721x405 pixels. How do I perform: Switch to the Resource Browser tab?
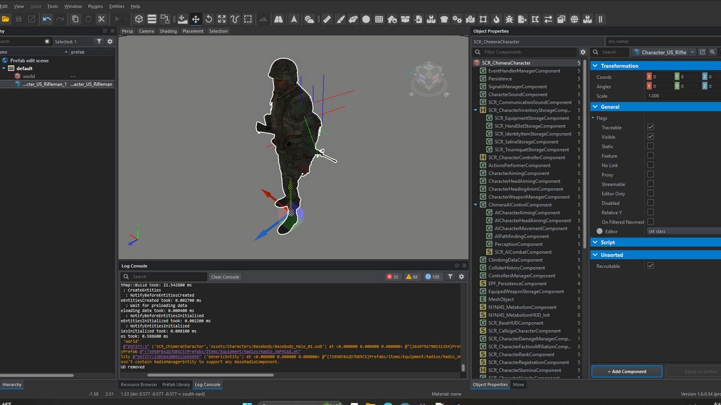pyautogui.click(x=139, y=385)
